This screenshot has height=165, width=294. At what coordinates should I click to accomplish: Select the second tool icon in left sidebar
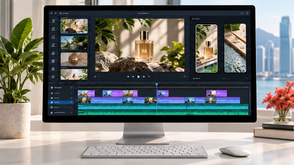[x=53, y=29]
